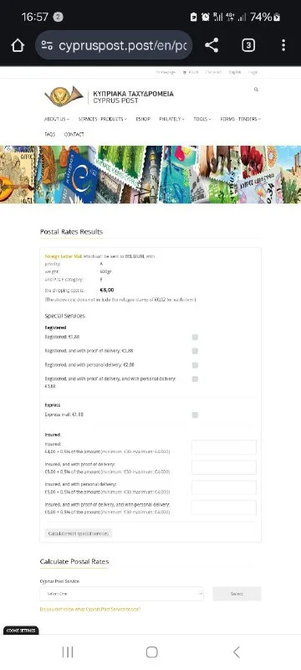
Task: Check the Express mail checkbox
Action: pyautogui.click(x=195, y=415)
